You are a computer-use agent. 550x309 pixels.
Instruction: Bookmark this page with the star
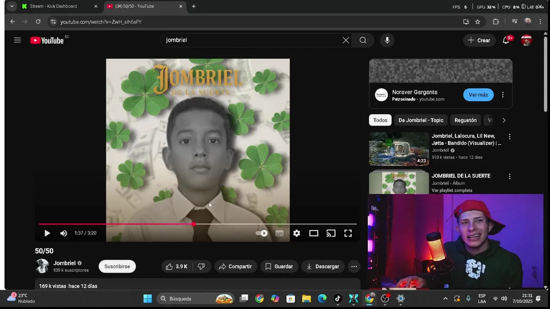coord(477,21)
